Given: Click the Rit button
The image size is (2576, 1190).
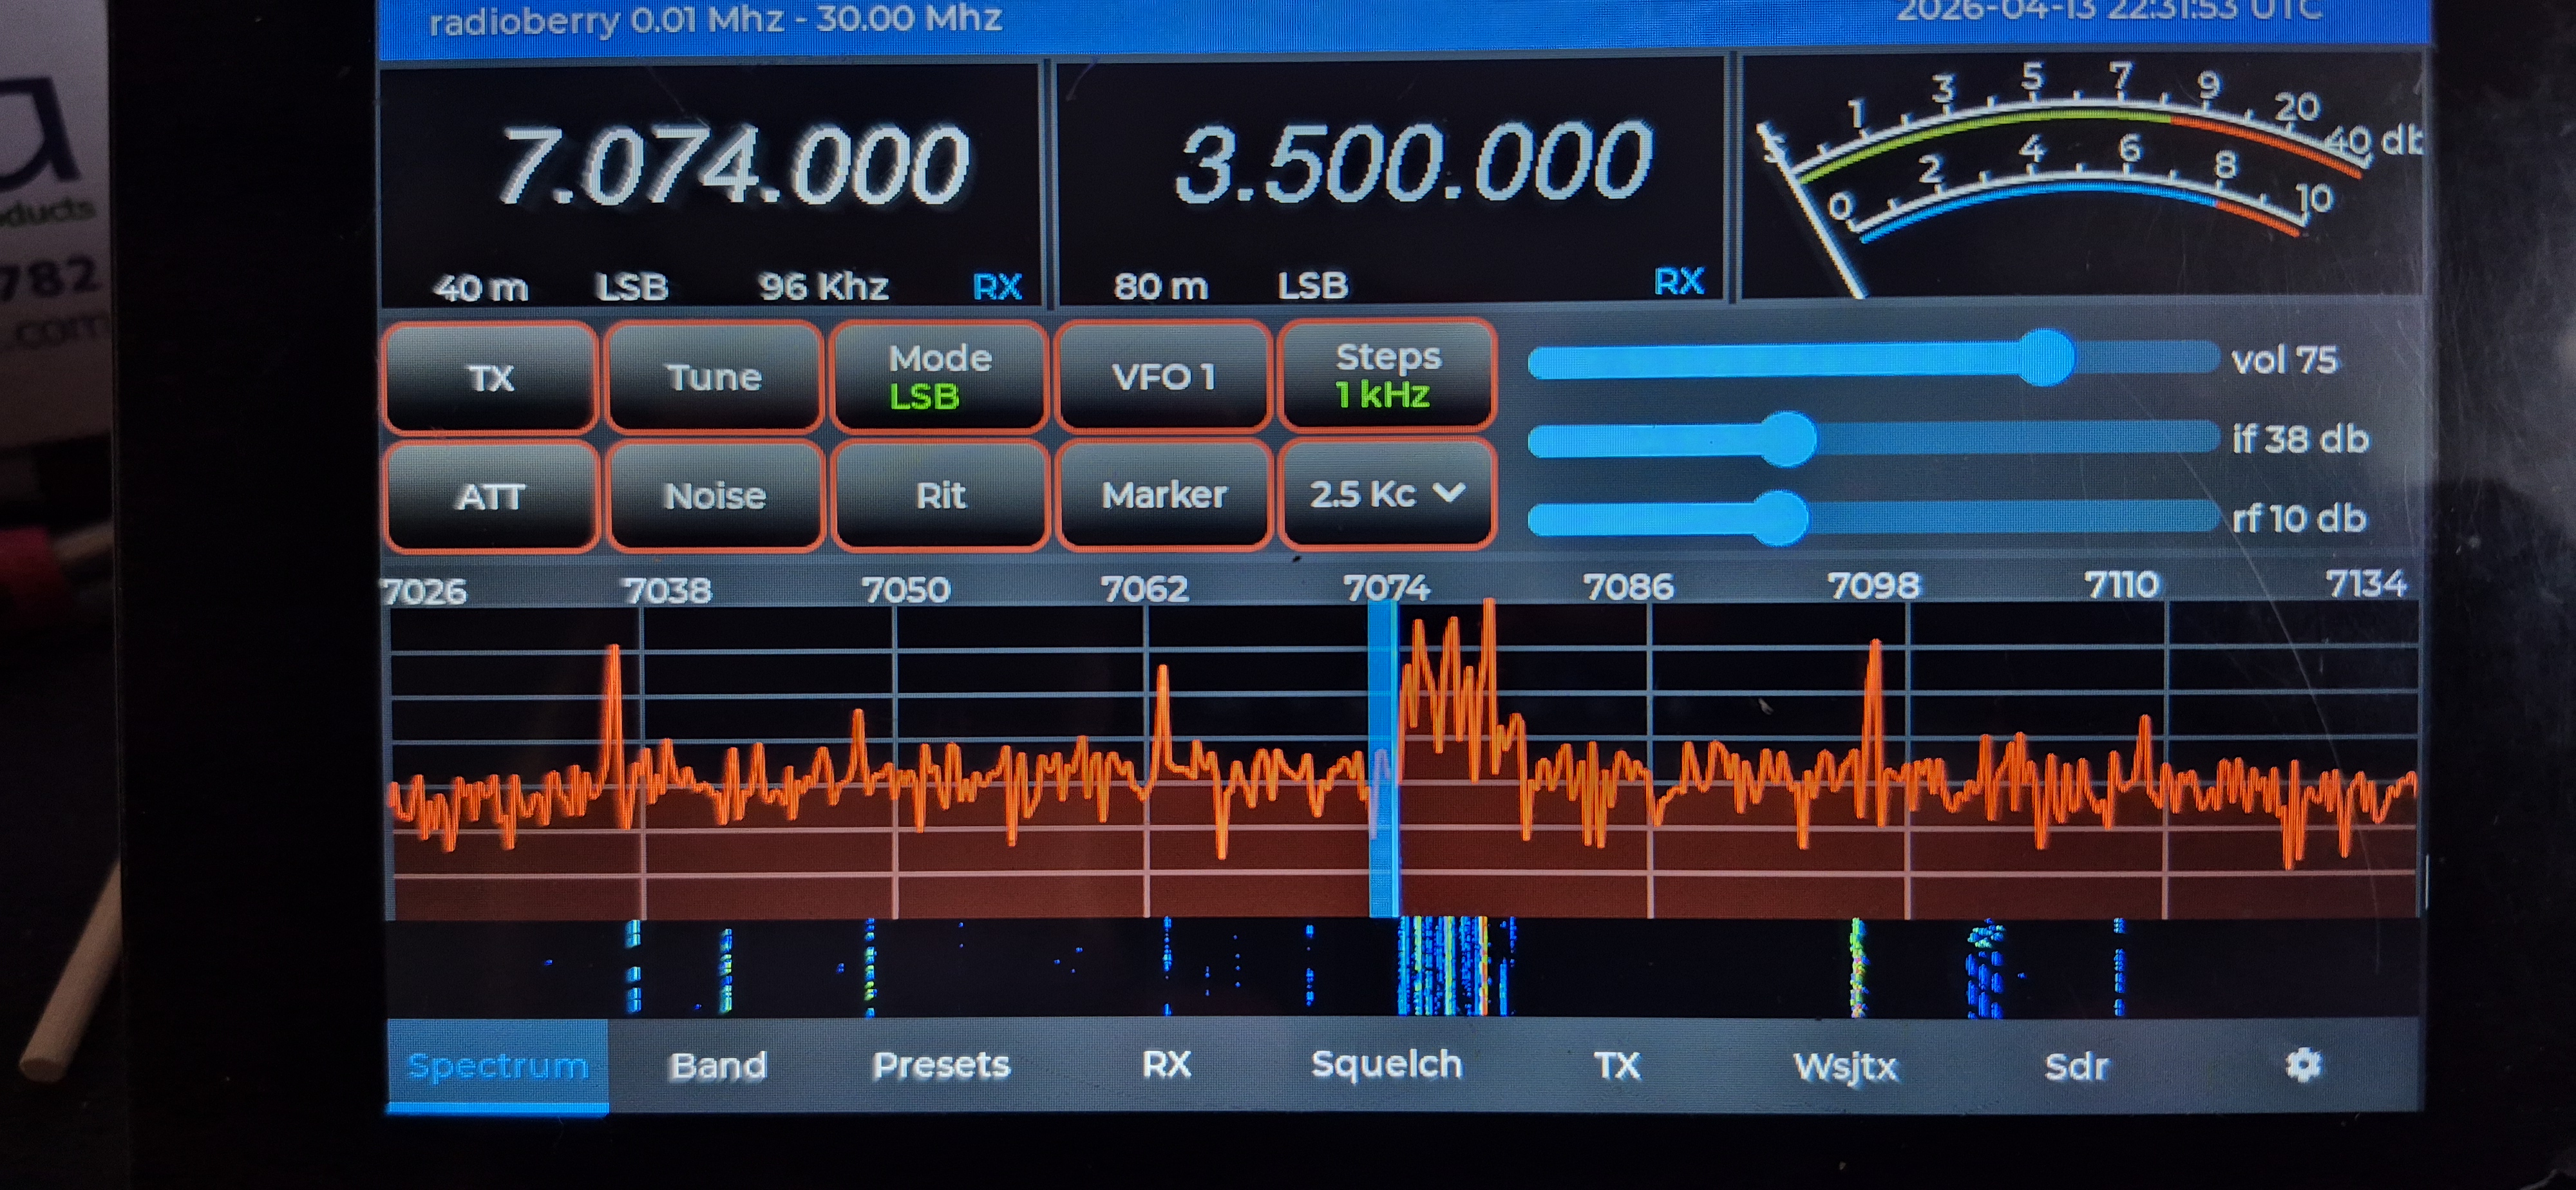Looking at the screenshot, I should point(940,495).
